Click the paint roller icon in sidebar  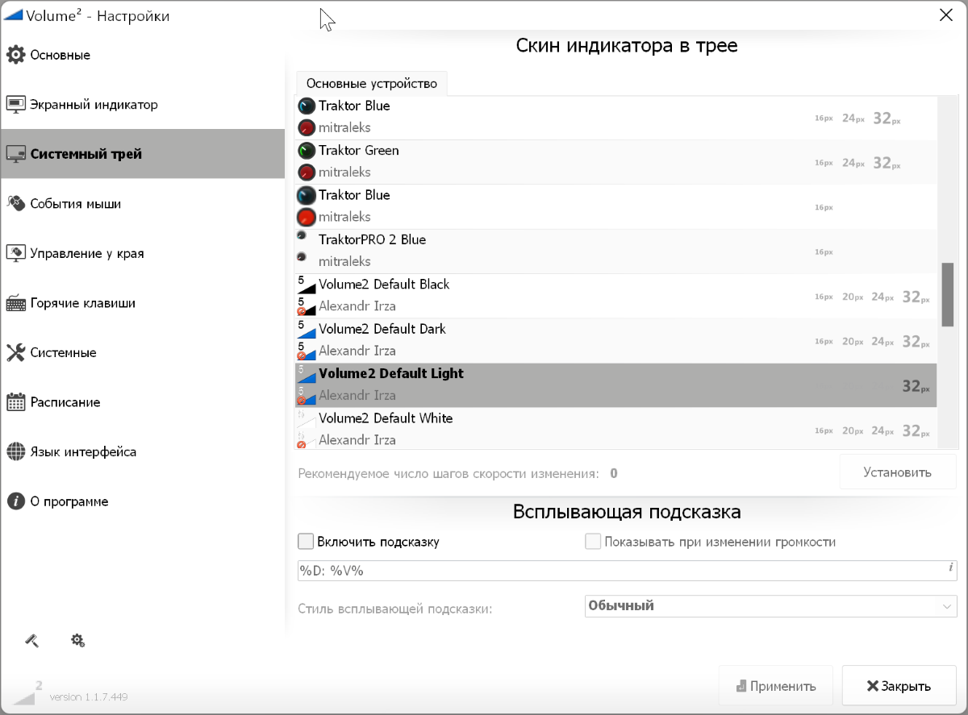[x=31, y=640]
